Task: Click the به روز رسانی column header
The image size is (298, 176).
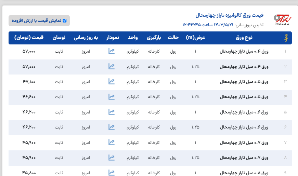Action: 86,38
